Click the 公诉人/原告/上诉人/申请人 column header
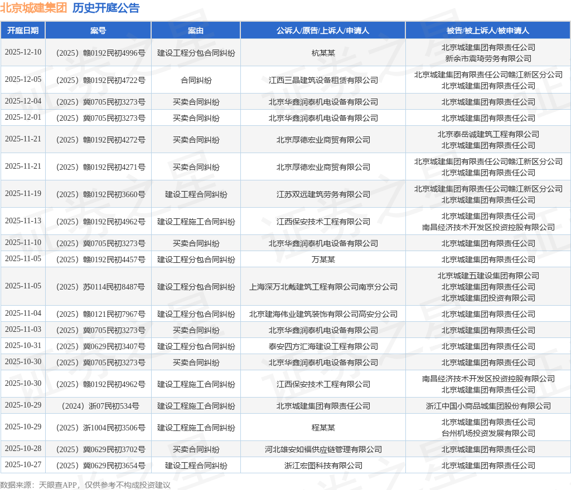The width and height of the screenshot is (571, 490). click(x=323, y=31)
